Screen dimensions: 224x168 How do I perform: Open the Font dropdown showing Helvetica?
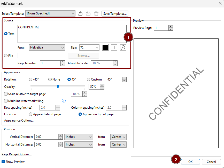(x=47, y=47)
